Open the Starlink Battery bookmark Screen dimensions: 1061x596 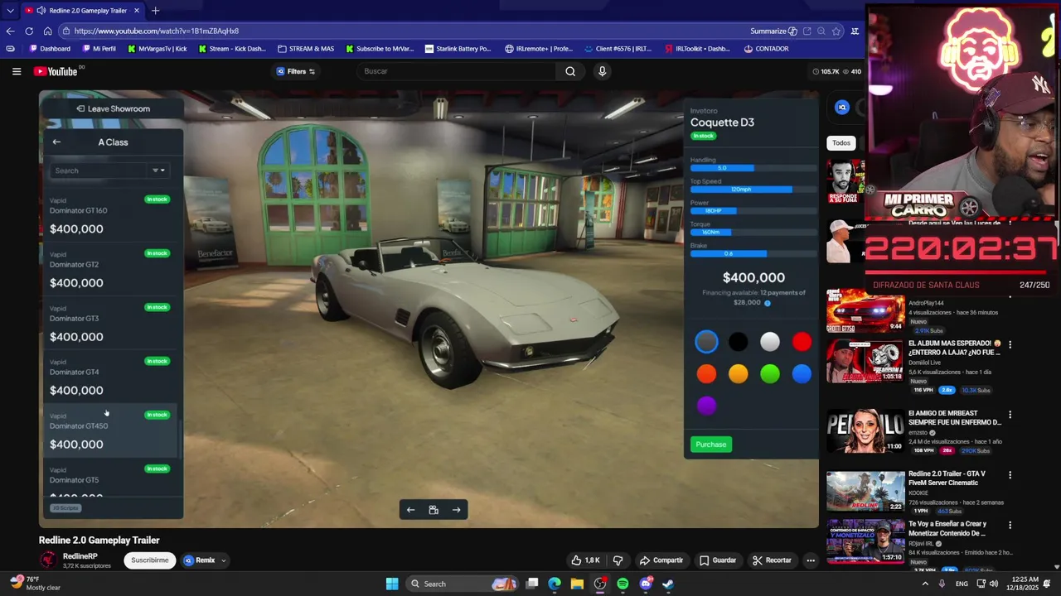(458, 49)
